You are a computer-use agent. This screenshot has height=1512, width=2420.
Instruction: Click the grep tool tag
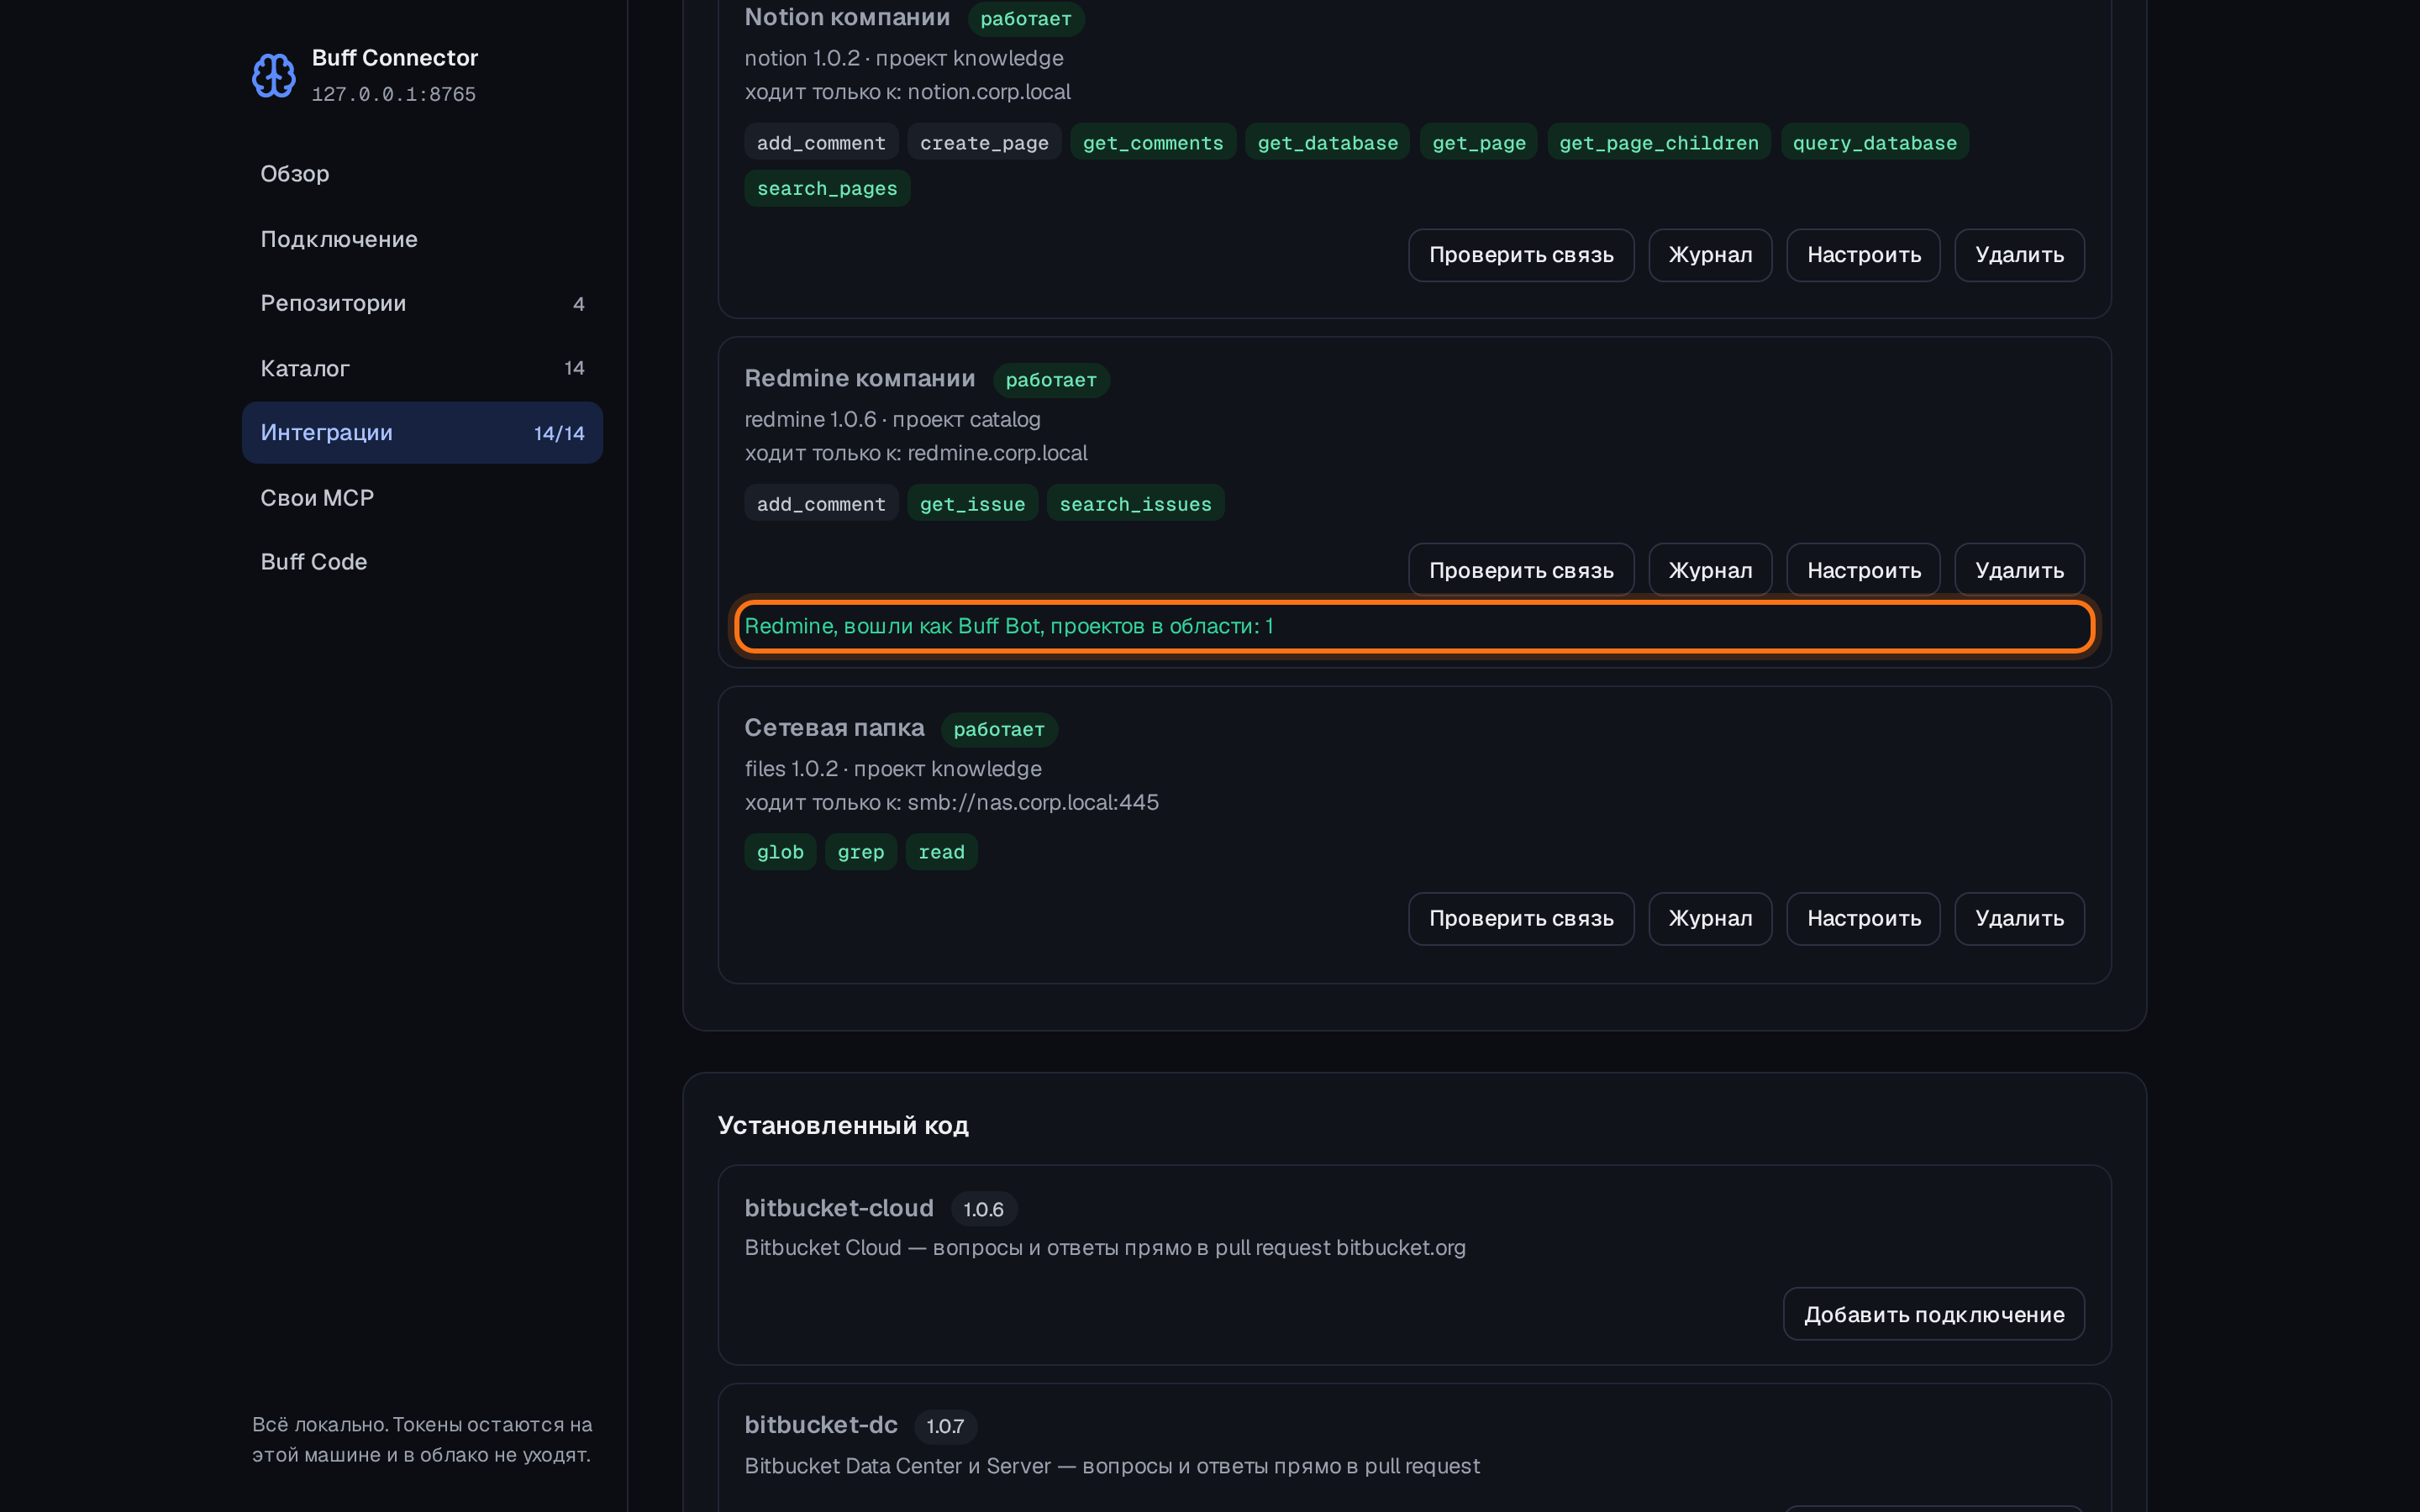[860, 852]
